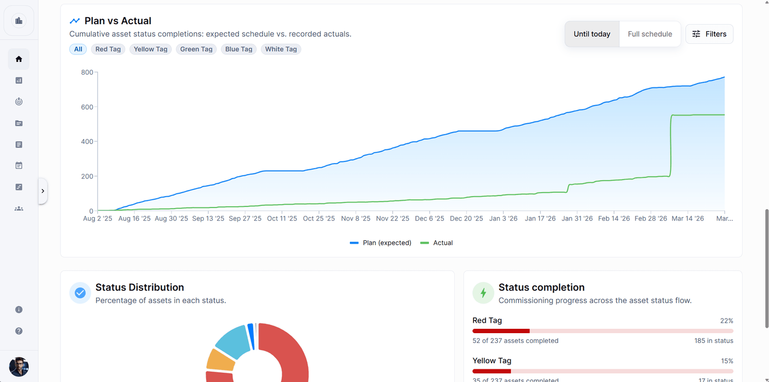Open the calendar icon in sidebar
The width and height of the screenshot is (769, 382).
point(19,165)
